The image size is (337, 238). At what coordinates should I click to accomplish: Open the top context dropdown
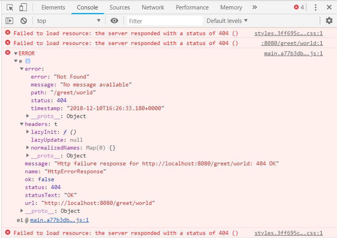(69, 21)
